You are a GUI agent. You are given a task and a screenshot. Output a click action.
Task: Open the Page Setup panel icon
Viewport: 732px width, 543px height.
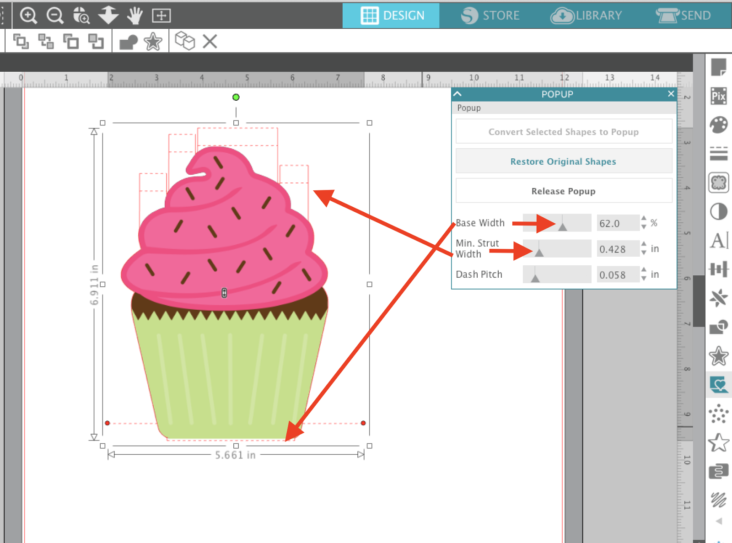tap(719, 67)
